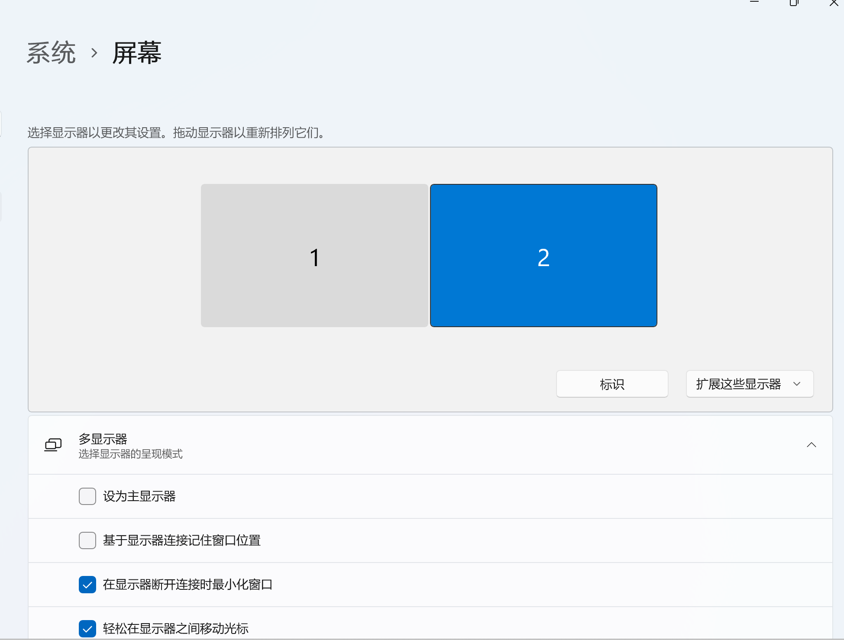The image size is (844, 640).
Task: Select display 1 in arrangement
Action: pyautogui.click(x=314, y=256)
